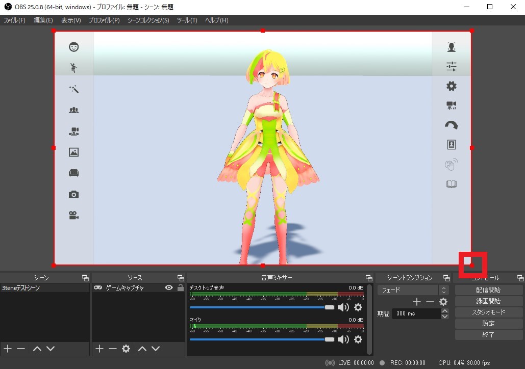Click the waving hand tracking icon
Screen dimensions: 525x369
point(452,164)
